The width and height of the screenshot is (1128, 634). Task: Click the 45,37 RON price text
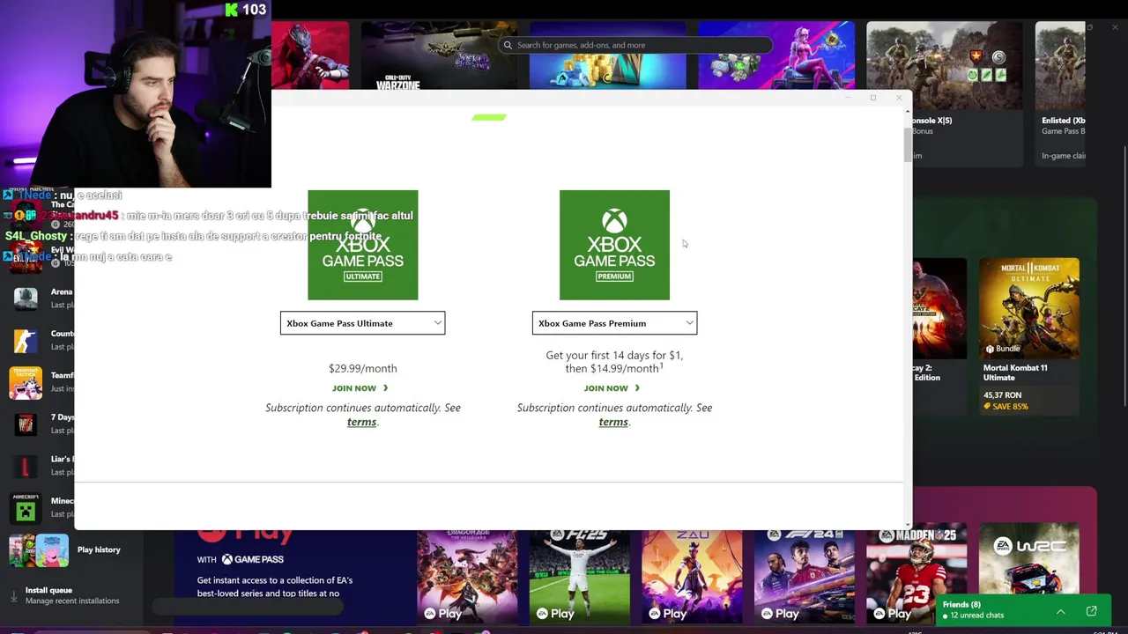(x=1003, y=395)
